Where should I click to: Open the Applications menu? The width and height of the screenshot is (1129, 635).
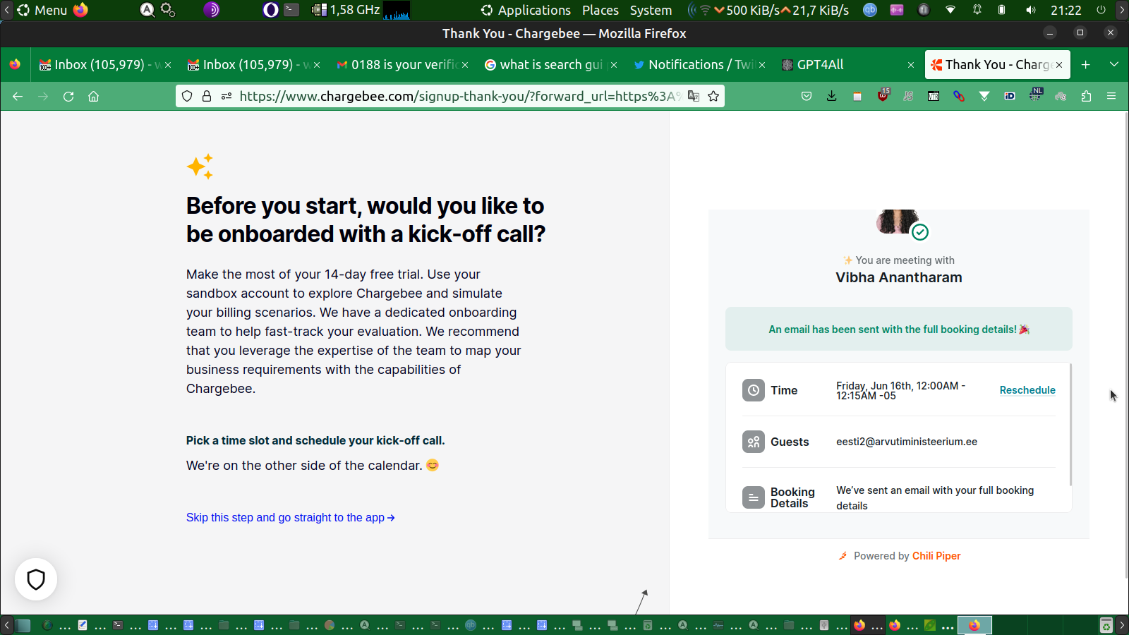[526, 10]
